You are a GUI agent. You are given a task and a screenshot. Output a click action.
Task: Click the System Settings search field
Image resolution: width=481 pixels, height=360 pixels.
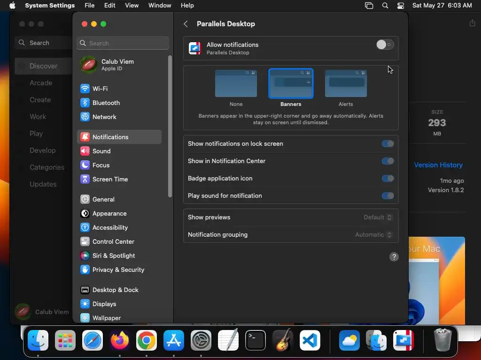click(x=123, y=43)
